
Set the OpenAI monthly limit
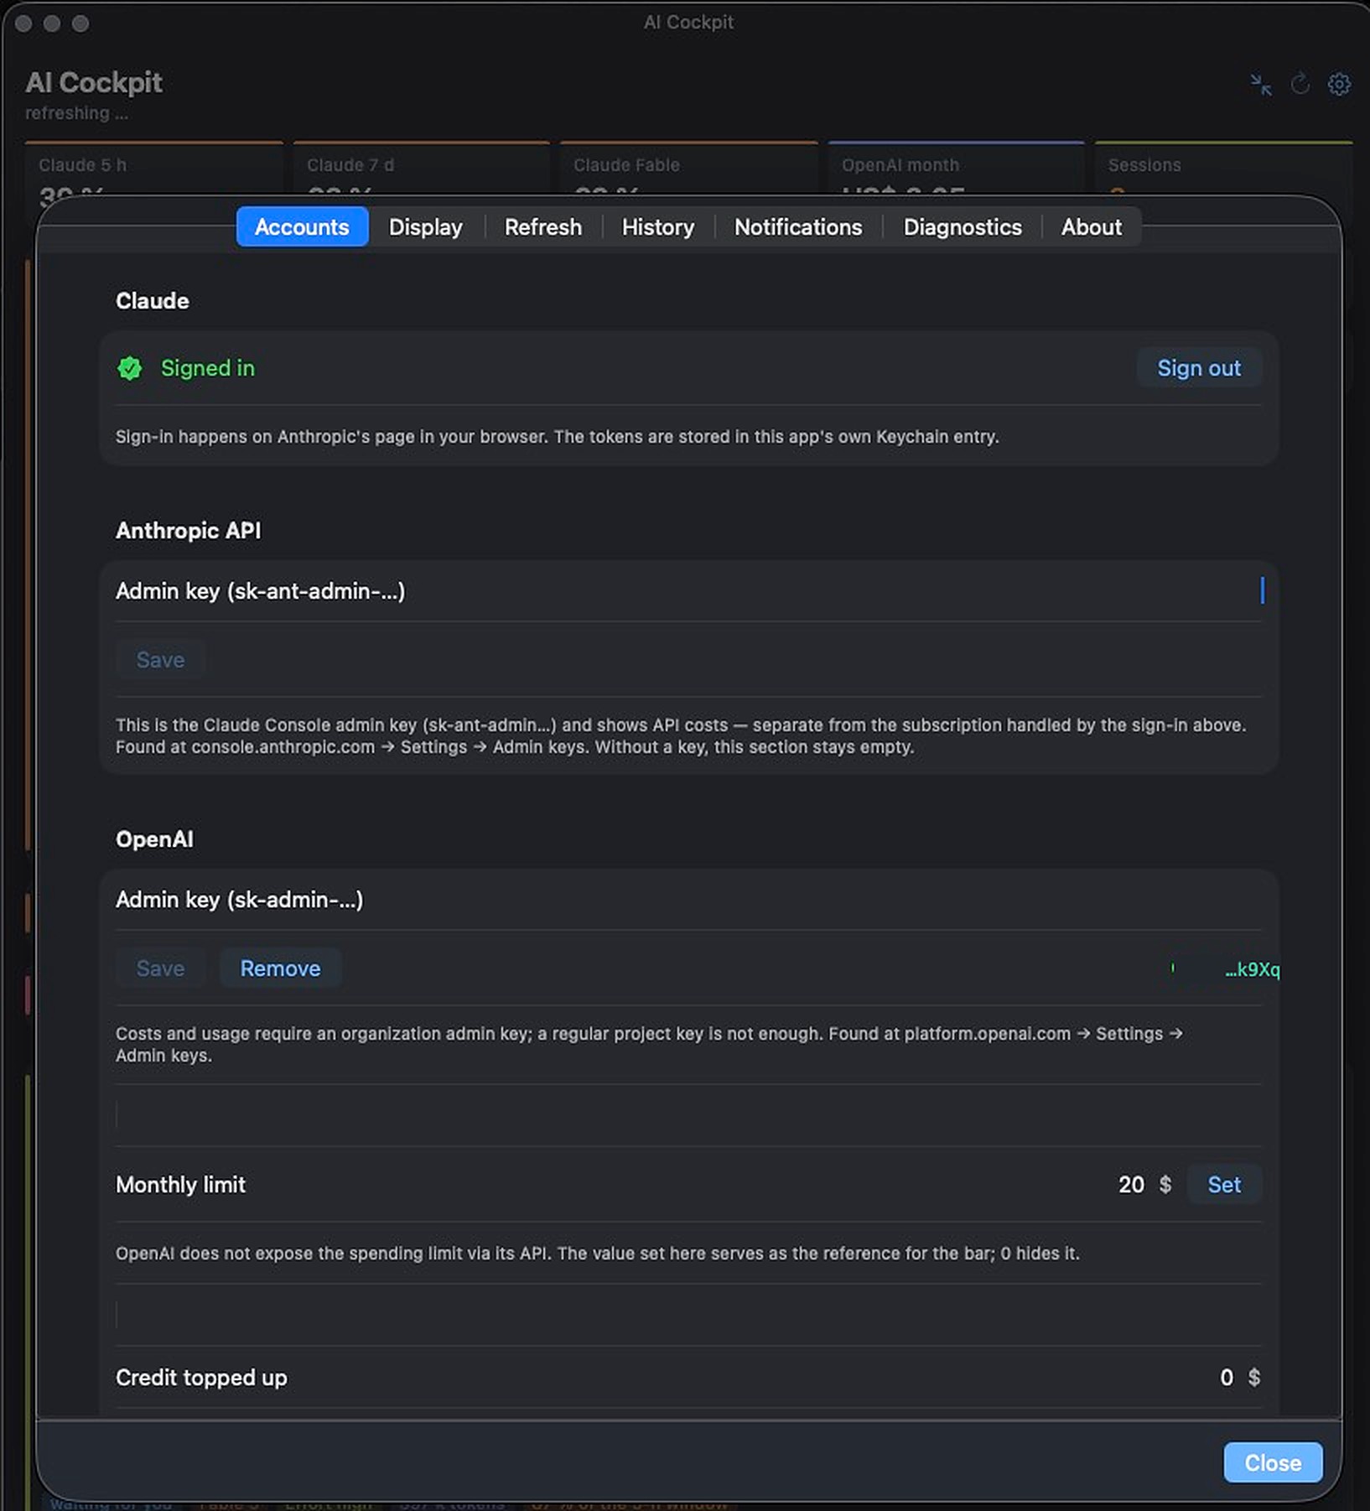click(x=1223, y=1185)
